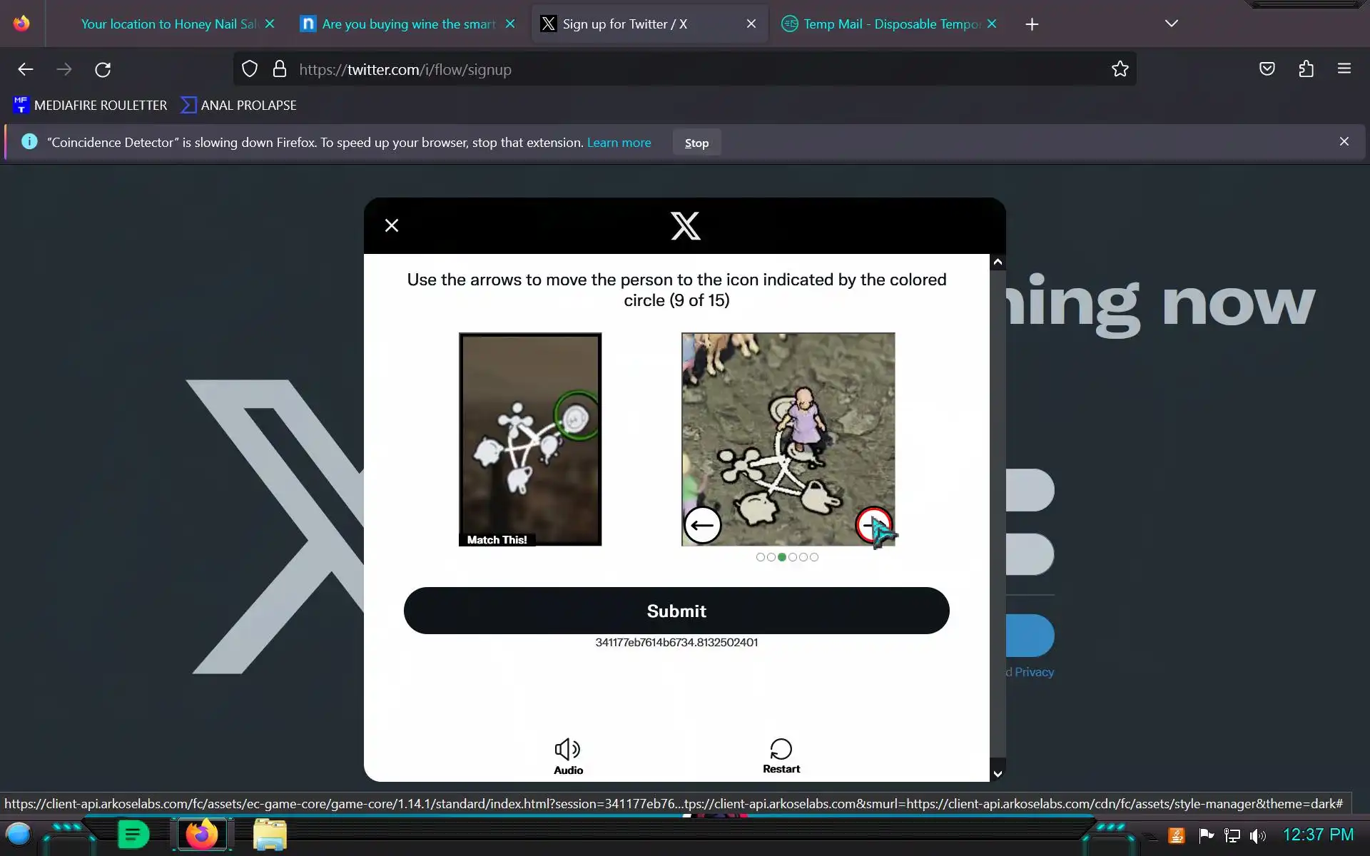Open Firefox application hamburger menu

[1344, 69]
